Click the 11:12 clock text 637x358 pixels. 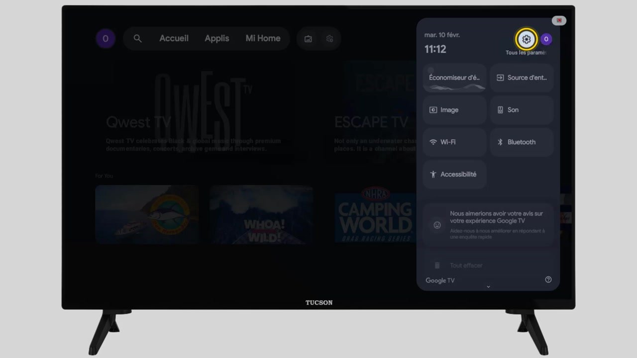click(x=435, y=49)
